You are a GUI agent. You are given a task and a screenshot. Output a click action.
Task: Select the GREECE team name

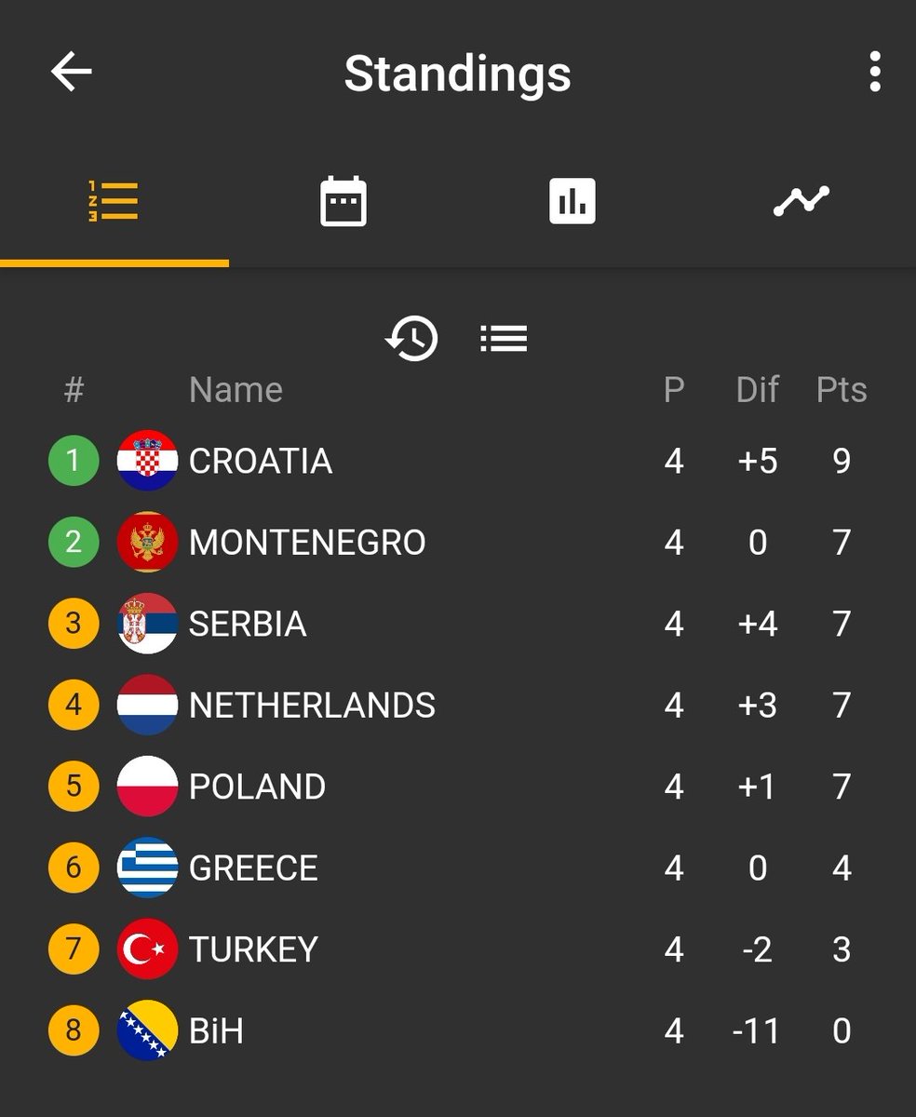pyautogui.click(x=253, y=868)
